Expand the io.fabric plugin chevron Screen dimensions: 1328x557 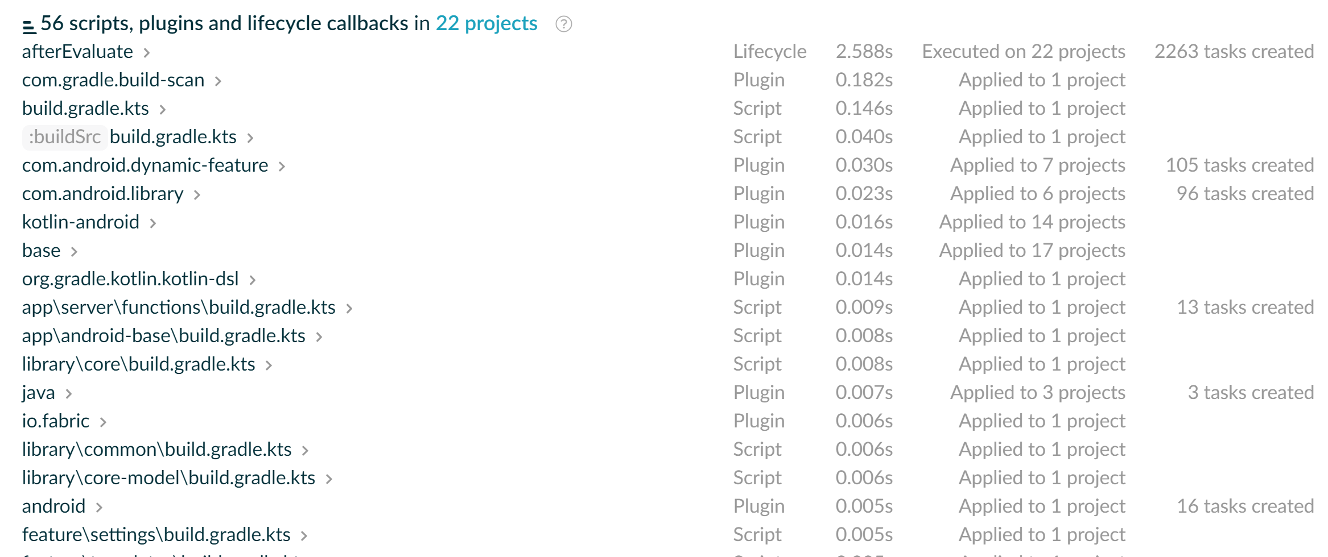(103, 422)
